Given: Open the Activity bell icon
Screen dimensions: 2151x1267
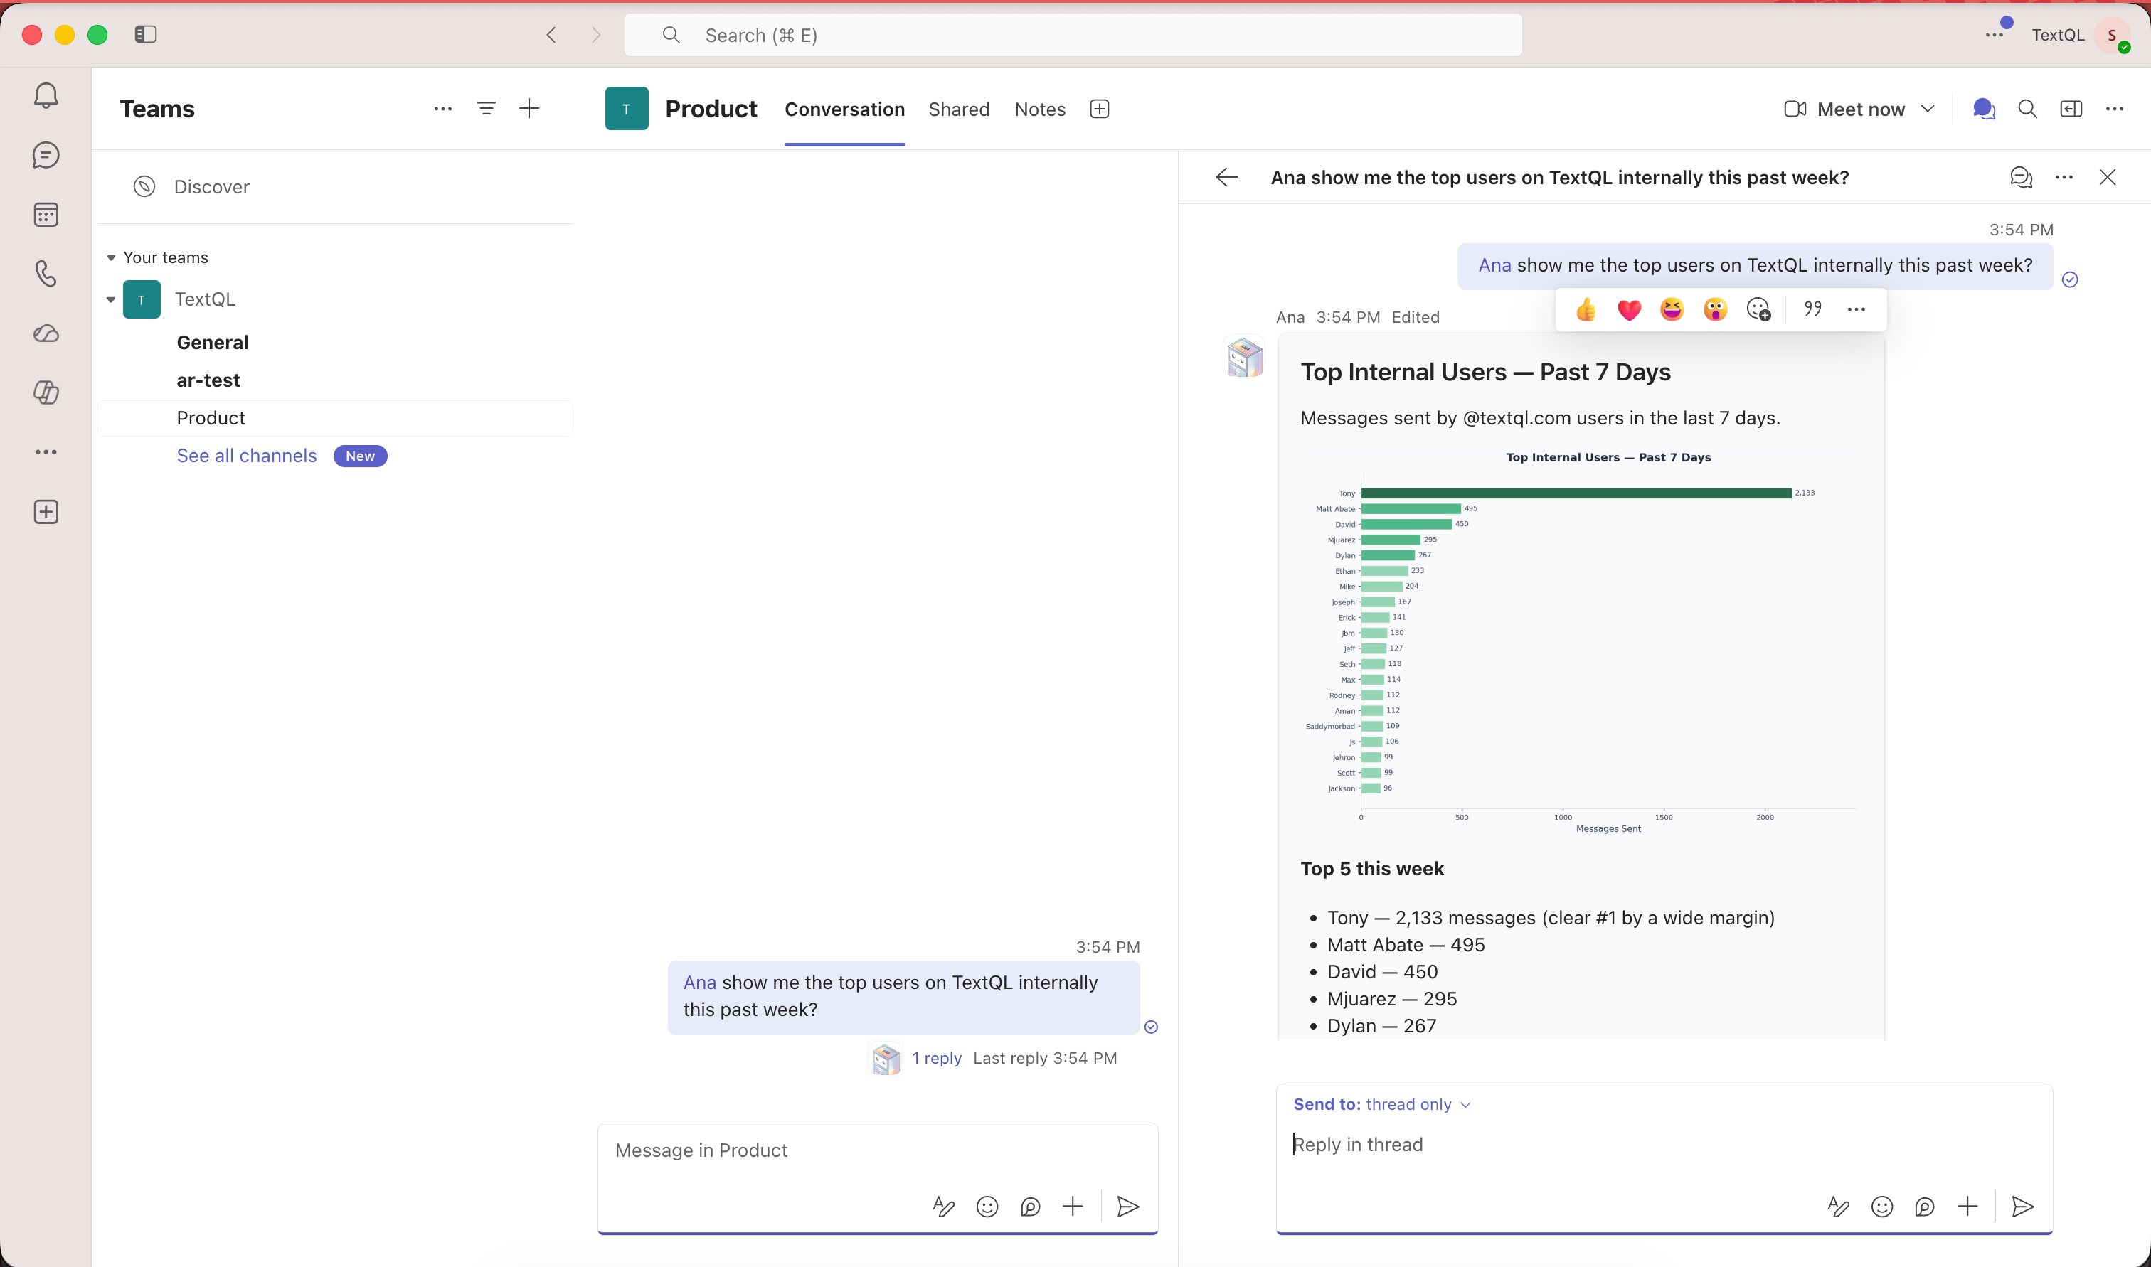Looking at the screenshot, I should [x=46, y=95].
